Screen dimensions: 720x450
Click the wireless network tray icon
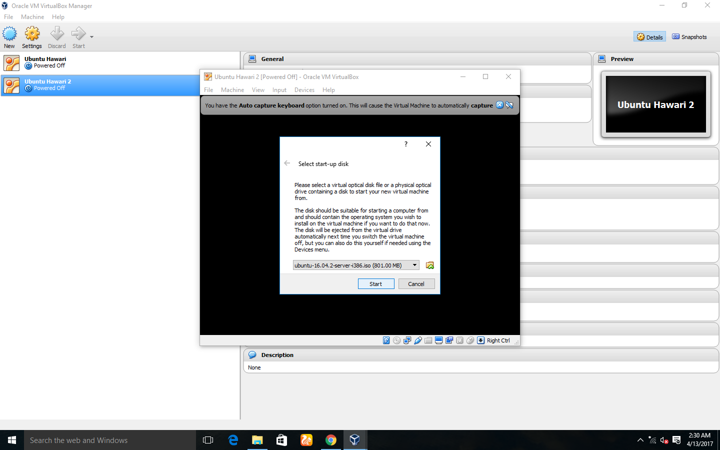coord(652,440)
